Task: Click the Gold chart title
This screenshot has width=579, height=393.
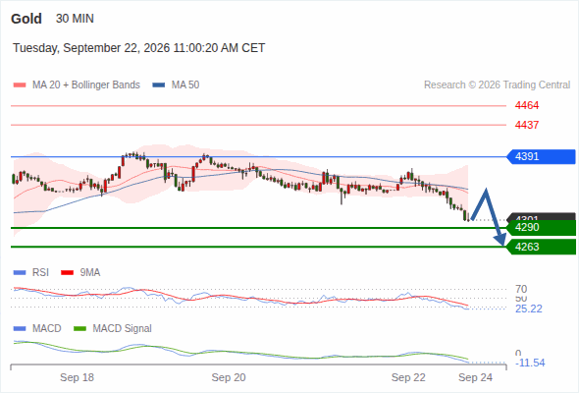Action: [x=26, y=19]
